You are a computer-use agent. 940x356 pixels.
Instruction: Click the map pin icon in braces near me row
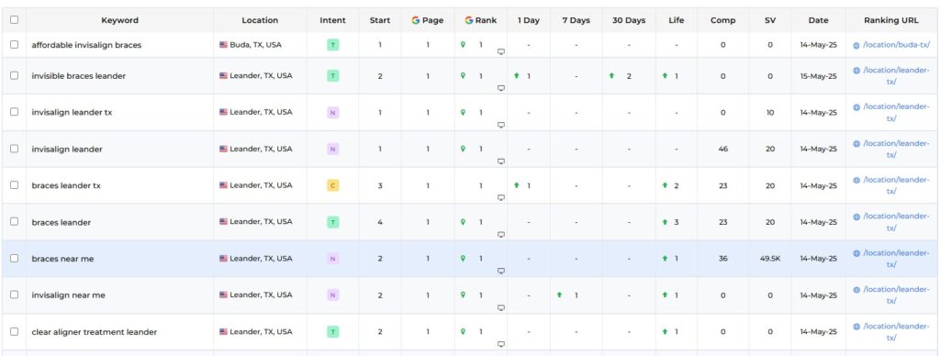(x=463, y=259)
